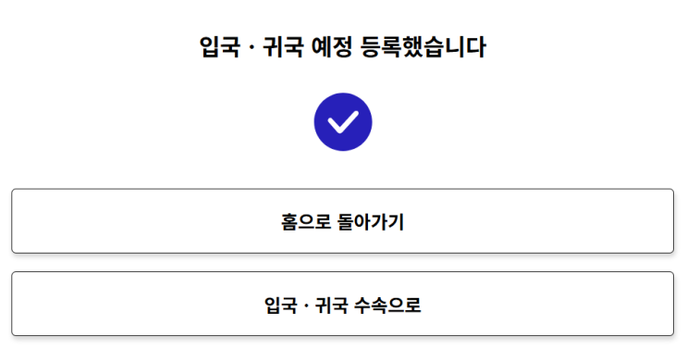
Task: Click the 입국 word in the bottom button
Action: [x=280, y=305]
